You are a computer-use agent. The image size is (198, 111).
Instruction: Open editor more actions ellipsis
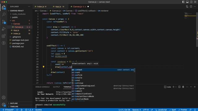pos(195,6)
